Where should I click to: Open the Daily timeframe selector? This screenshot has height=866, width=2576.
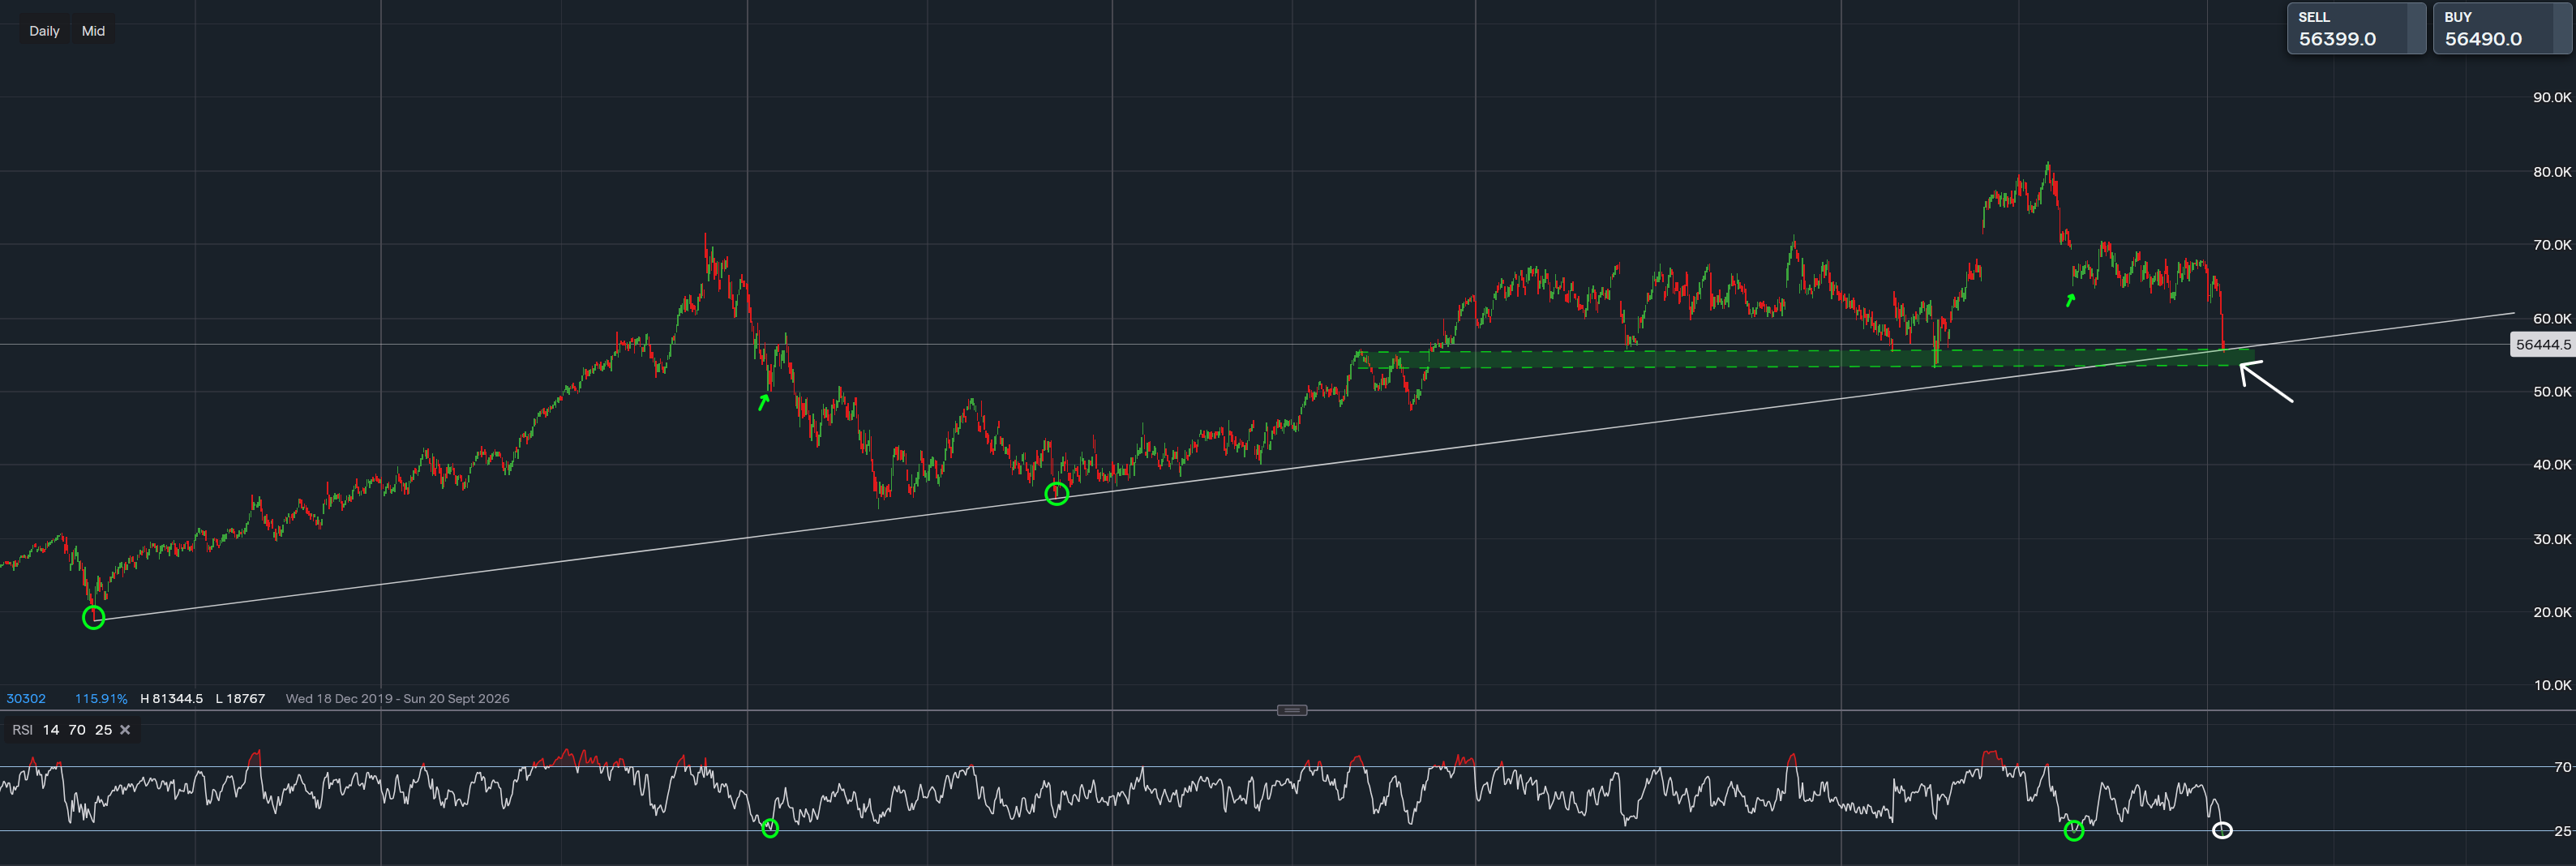point(44,31)
